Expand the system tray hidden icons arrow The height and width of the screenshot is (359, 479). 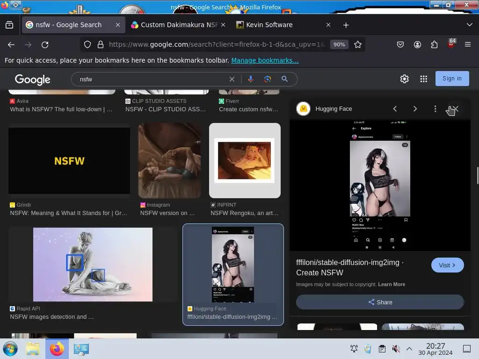(x=409, y=349)
